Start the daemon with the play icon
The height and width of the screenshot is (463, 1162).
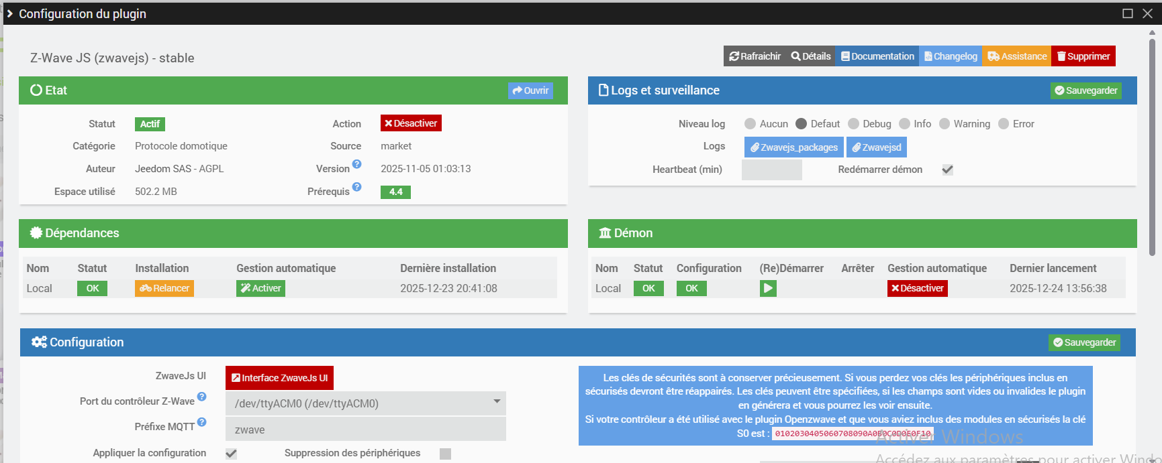click(x=768, y=288)
